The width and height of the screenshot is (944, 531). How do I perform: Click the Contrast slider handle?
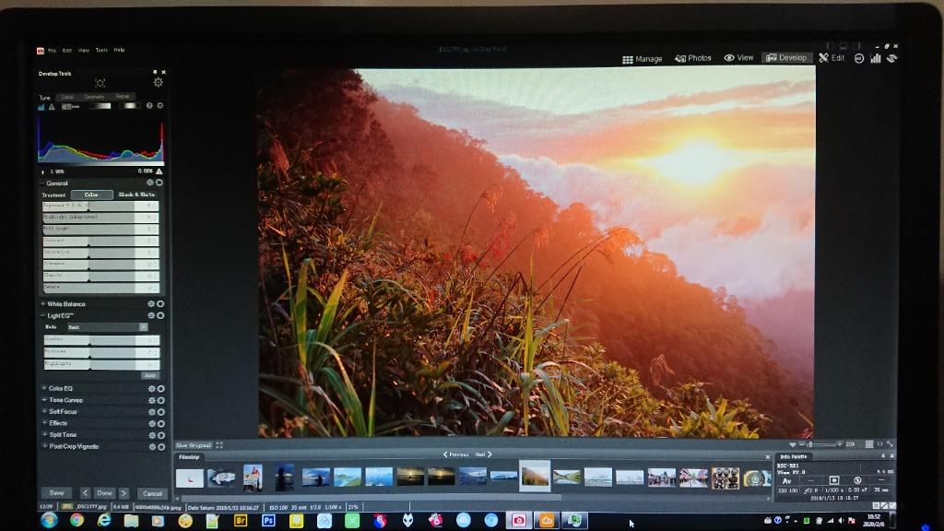coord(88,245)
